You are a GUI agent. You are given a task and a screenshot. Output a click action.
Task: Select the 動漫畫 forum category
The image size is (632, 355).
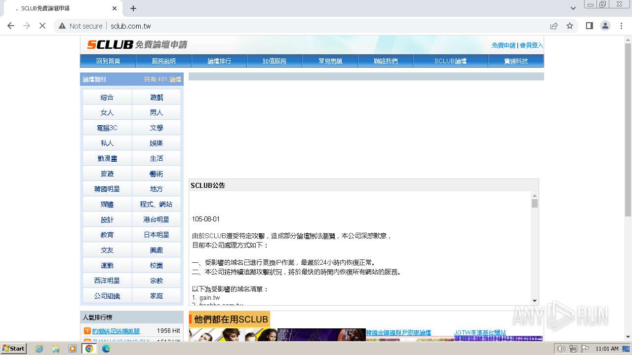pos(107,158)
